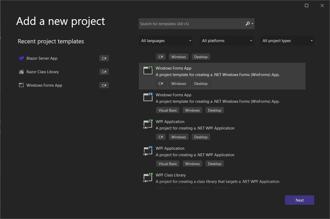This screenshot has width=330, height=219.
Task: Click the VB WPF Application template icon
Action: [148, 151]
